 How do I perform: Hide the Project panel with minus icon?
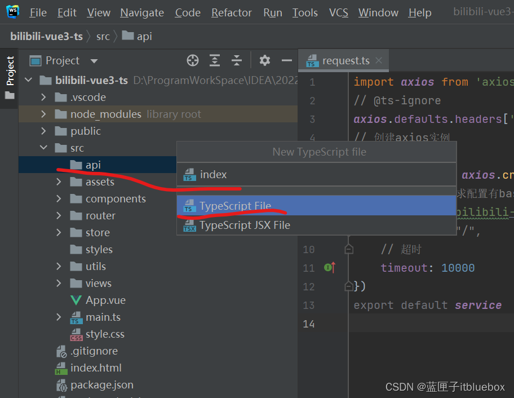[x=286, y=60]
